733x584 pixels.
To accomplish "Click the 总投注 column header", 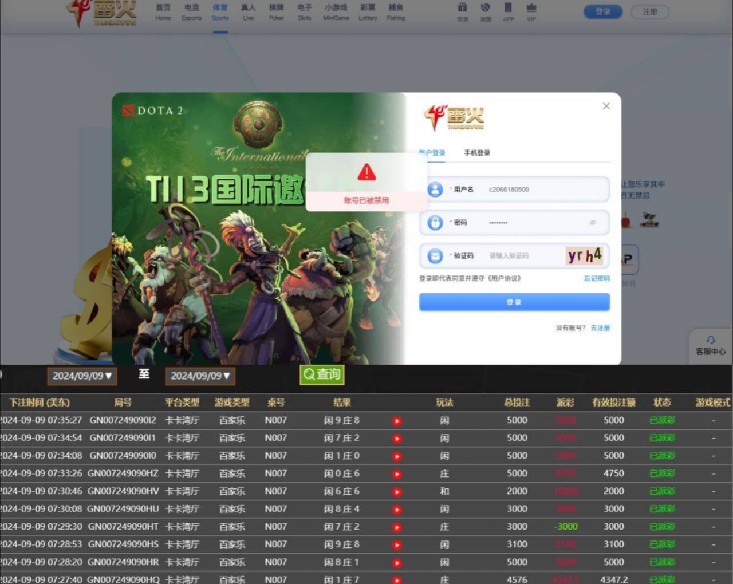I will click(517, 403).
